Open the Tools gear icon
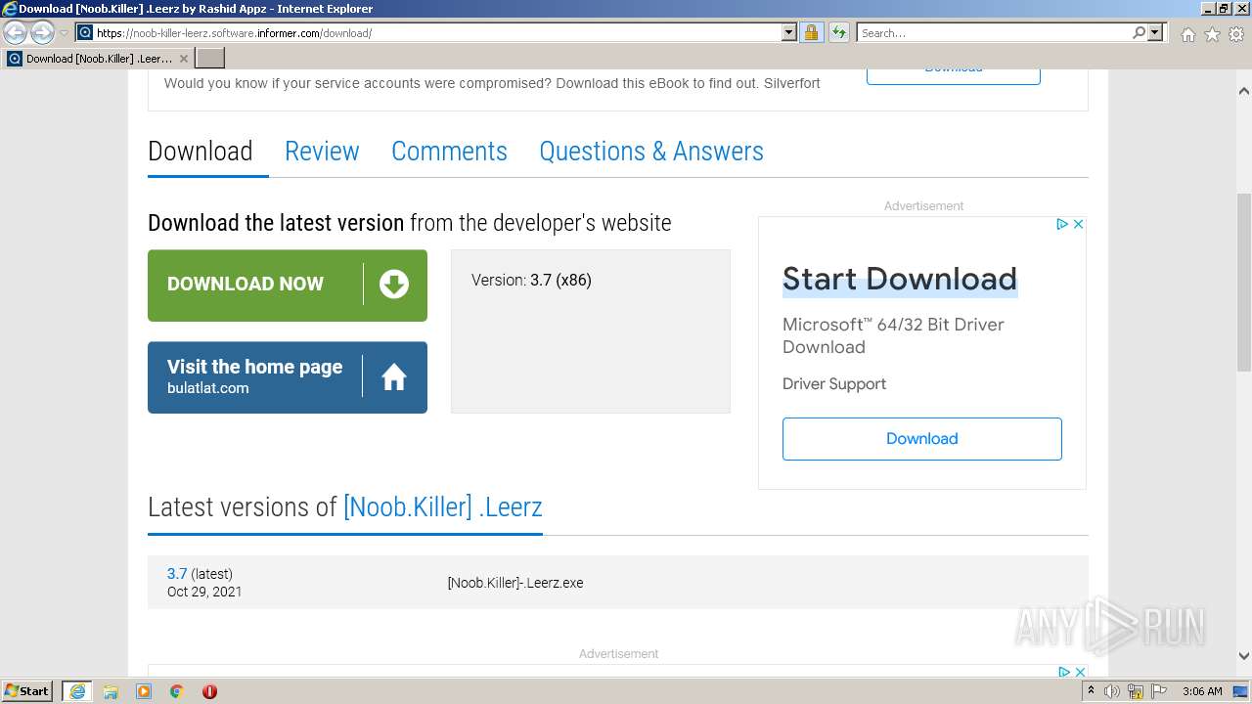 1235,34
